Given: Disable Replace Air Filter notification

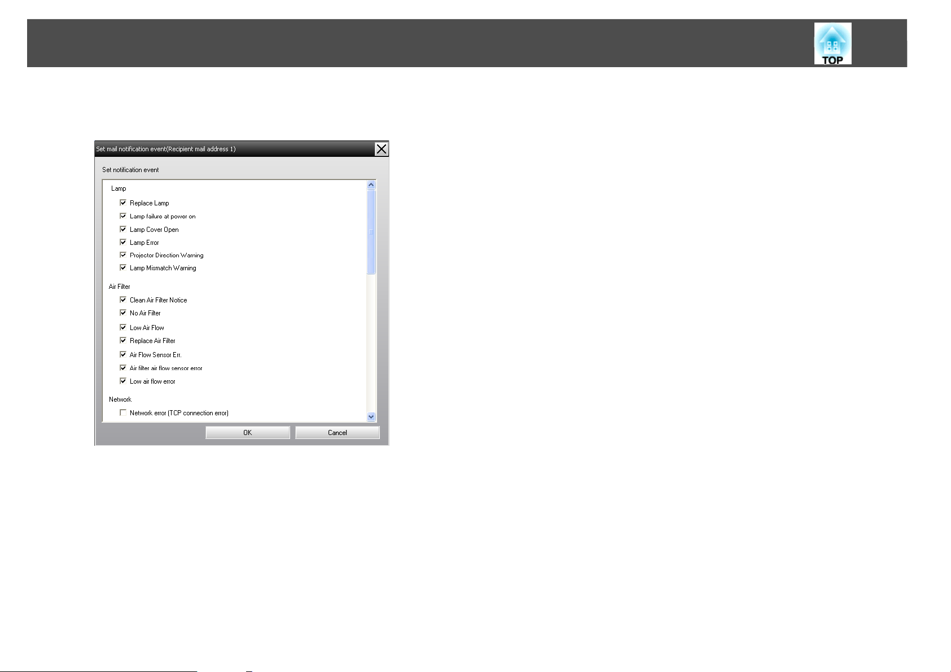Looking at the screenshot, I should (x=123, y=340).
